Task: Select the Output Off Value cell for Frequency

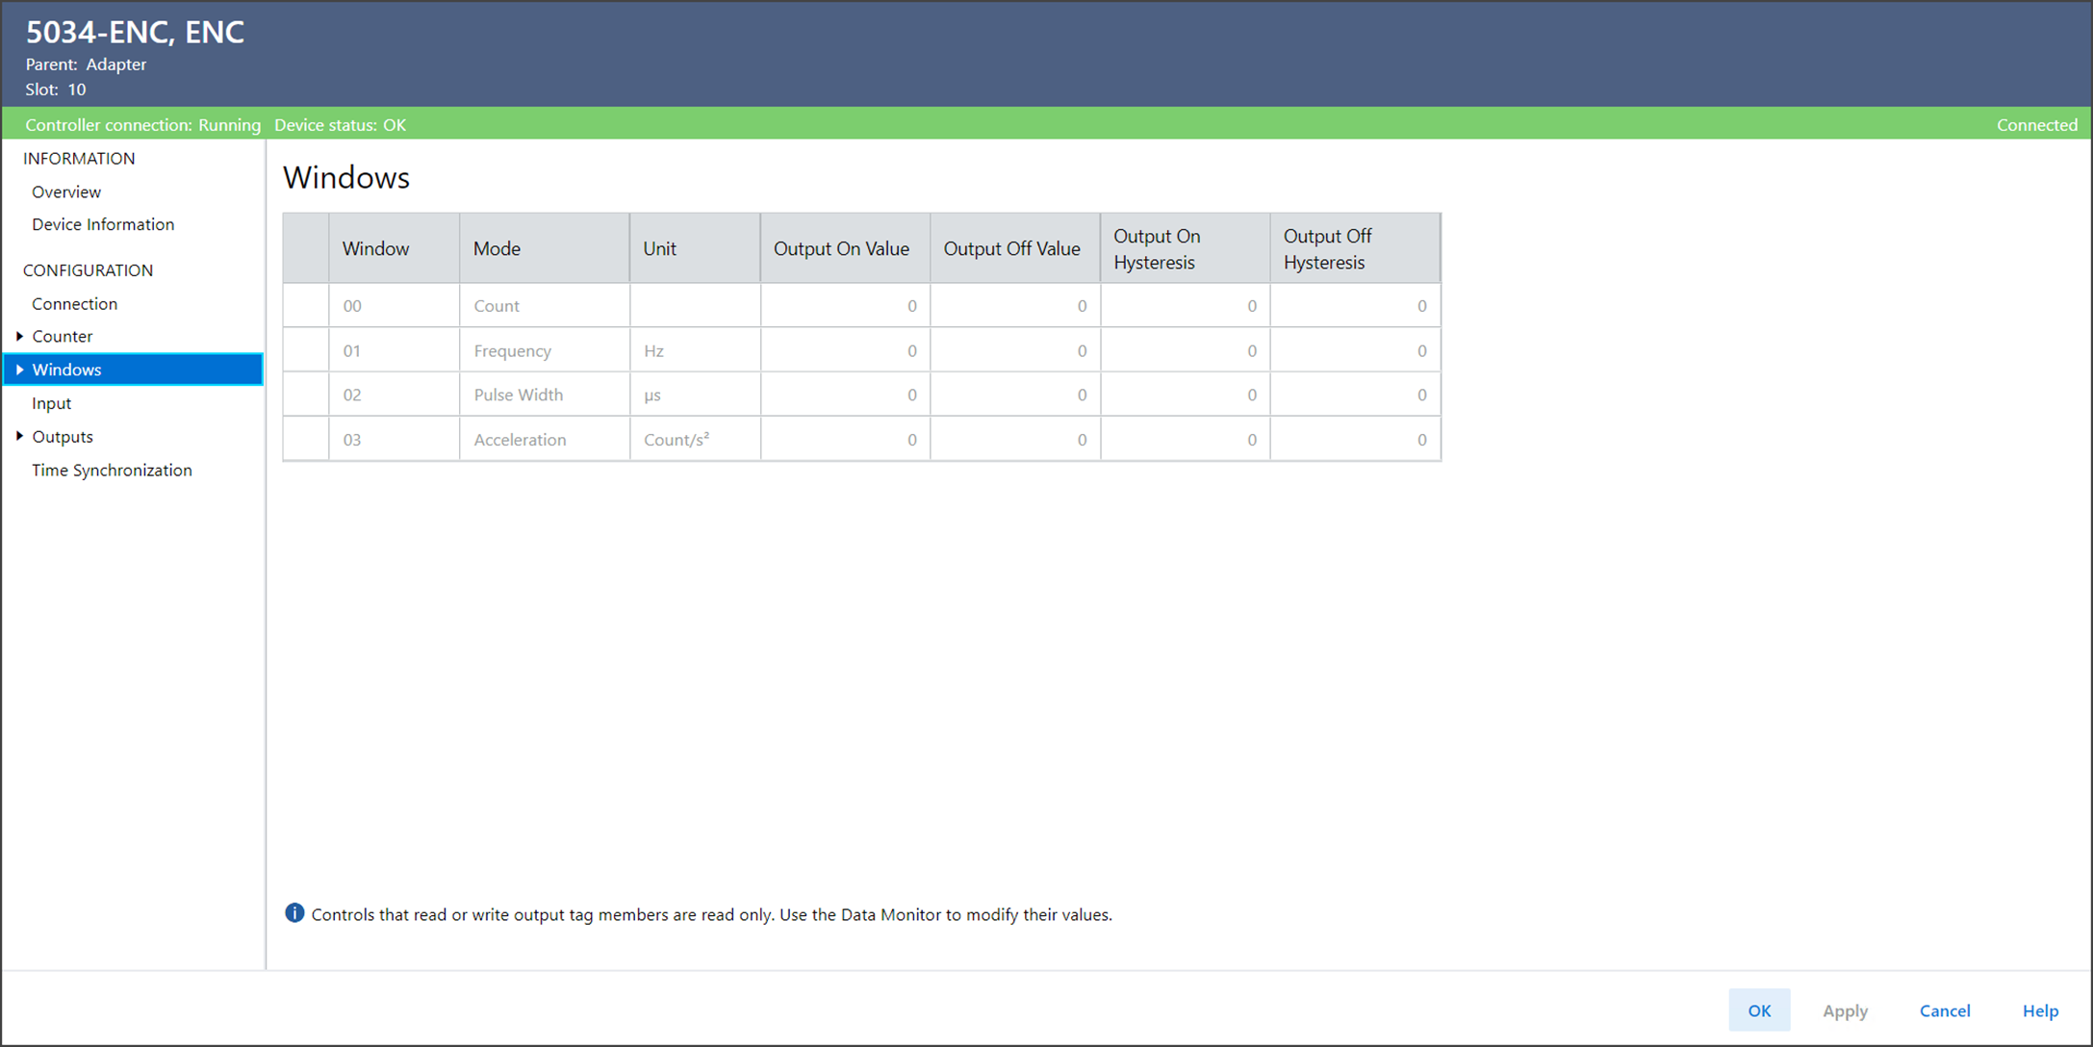Action: pyautogui.click(x=1014, y=350)
